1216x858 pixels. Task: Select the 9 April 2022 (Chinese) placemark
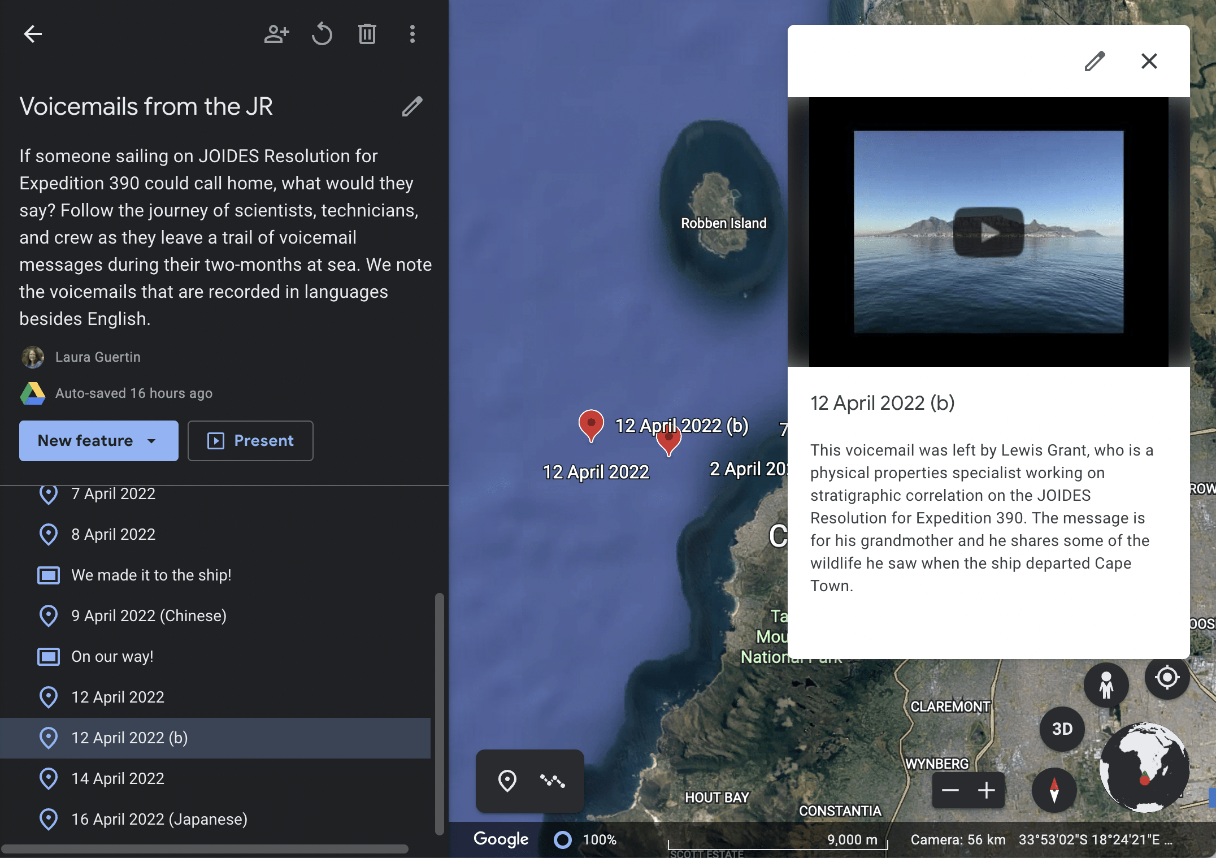pos(215,616)
